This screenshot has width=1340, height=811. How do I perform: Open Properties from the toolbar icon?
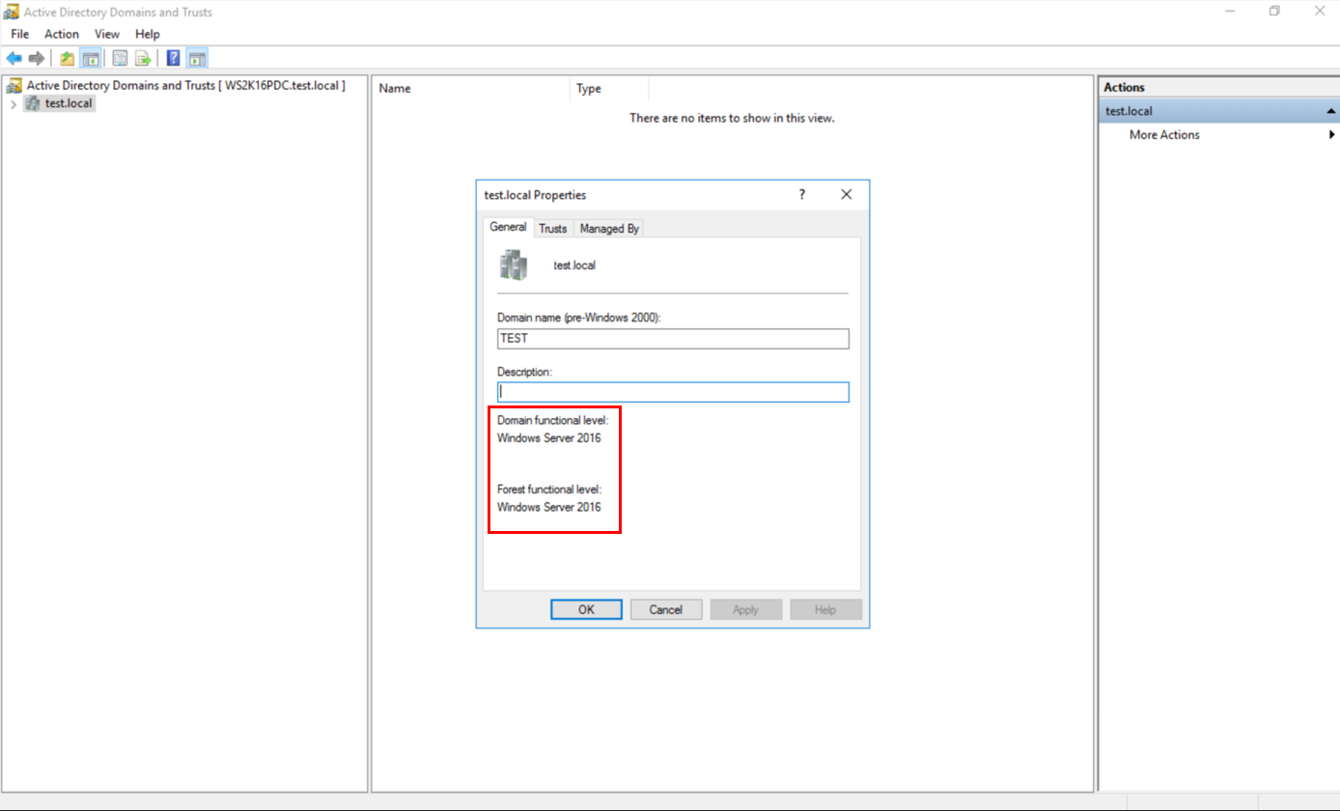click(121, 59)
